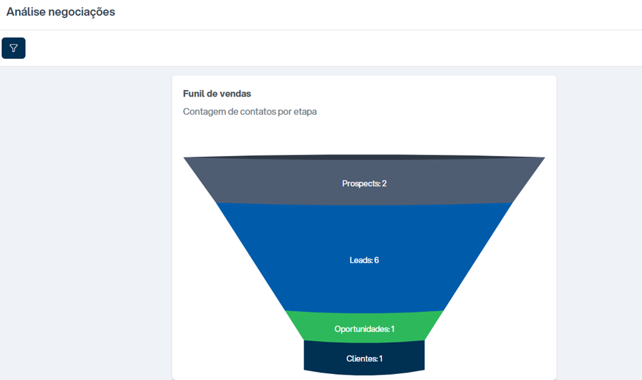This screenshot has width=642, height=380.
Task: Click empty toolbar strip beside filter button
Action: (327, 48)
